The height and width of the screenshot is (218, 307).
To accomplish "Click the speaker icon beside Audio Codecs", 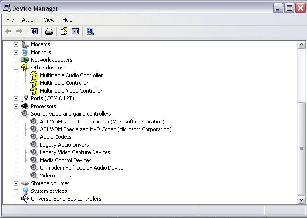I will point(34,137).
